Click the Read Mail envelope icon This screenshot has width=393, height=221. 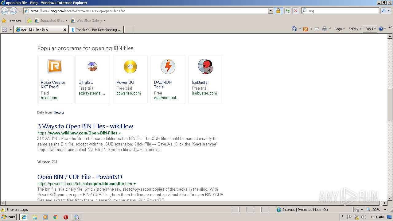click(317, 29)
